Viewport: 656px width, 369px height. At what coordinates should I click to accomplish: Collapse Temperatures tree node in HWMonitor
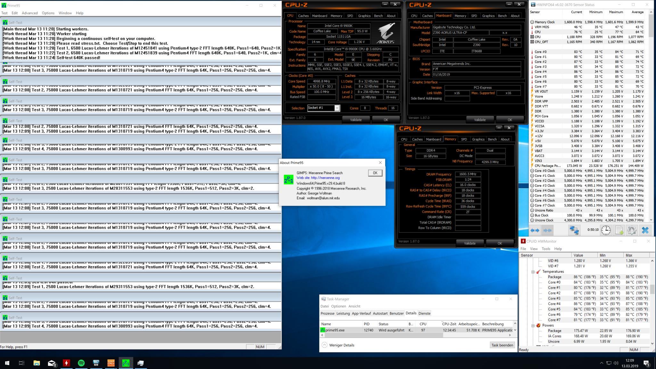coord(533,272)
